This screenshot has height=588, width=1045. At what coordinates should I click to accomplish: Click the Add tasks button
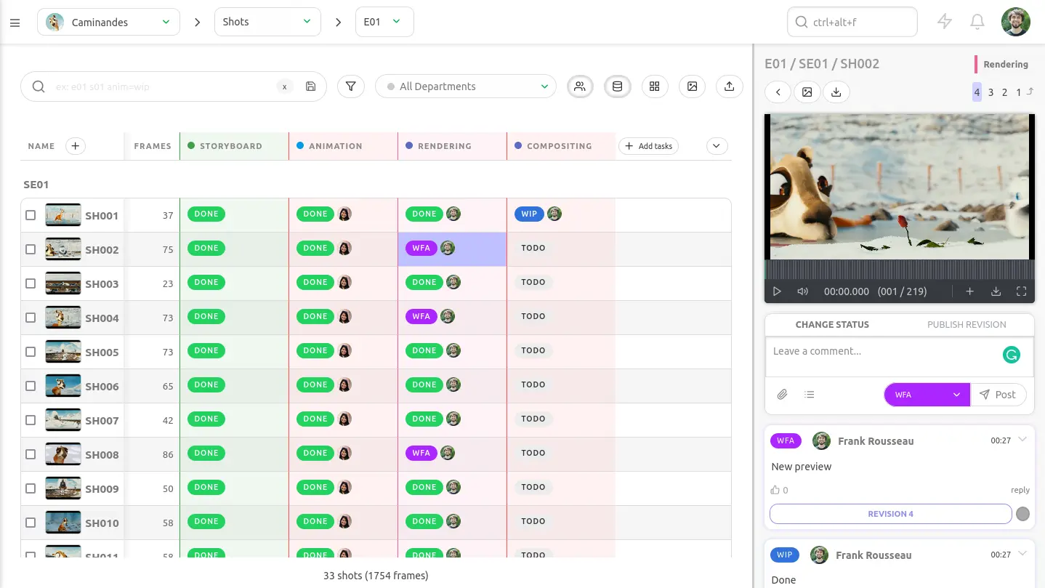tap(648, 146)
